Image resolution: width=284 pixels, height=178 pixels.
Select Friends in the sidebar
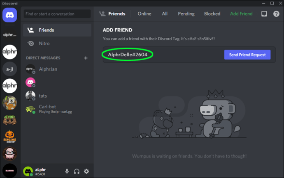57,30
